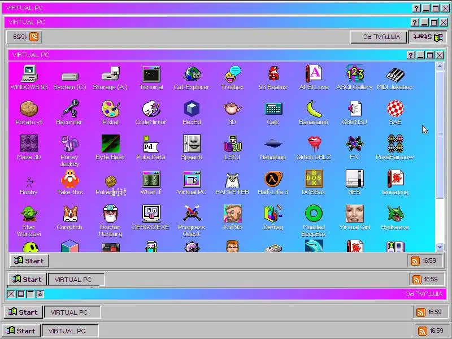Viewport: 452px width, 339px height.
Task: Select VIRTUAL PC task on bottom-most taskbar
Action: 70,331
